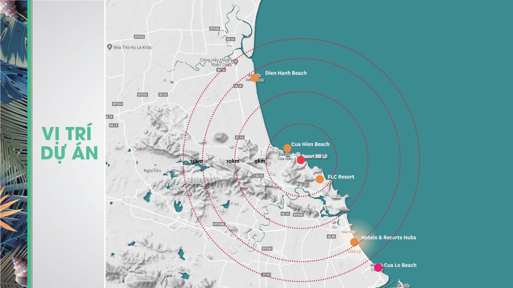Click the Cua Lo Beach text label
Image resolution: width=513 pixels, height=288 pixels.
tap(400, 265)
